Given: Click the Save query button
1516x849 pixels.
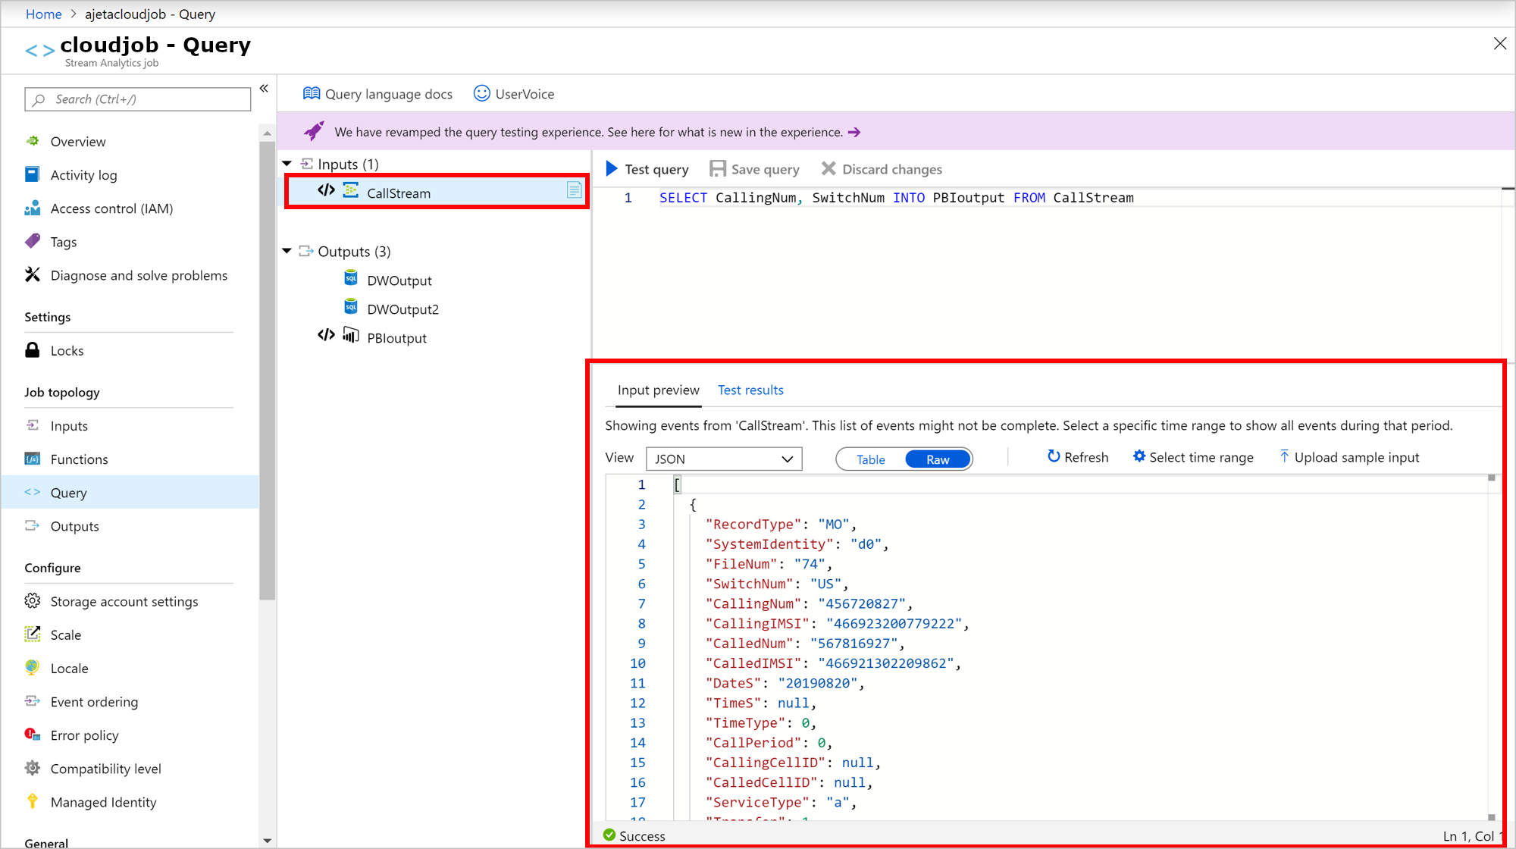Looking at the screenshot, I should (755, 169).
